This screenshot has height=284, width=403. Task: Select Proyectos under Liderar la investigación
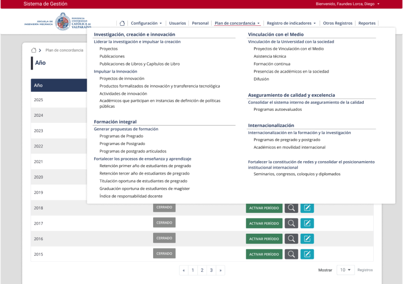tap(108, 48)
